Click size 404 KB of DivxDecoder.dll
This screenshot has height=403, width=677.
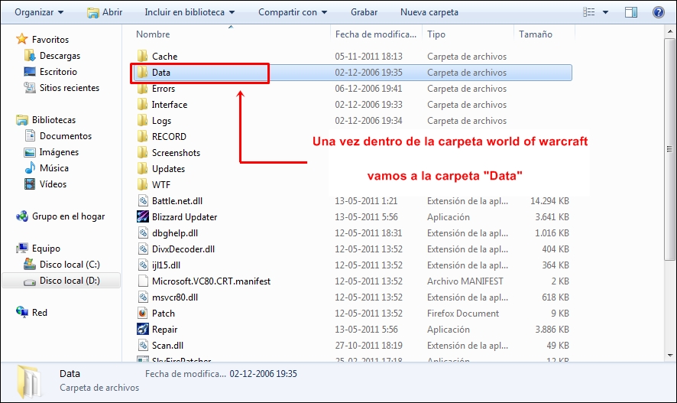(x=556, y=249)
